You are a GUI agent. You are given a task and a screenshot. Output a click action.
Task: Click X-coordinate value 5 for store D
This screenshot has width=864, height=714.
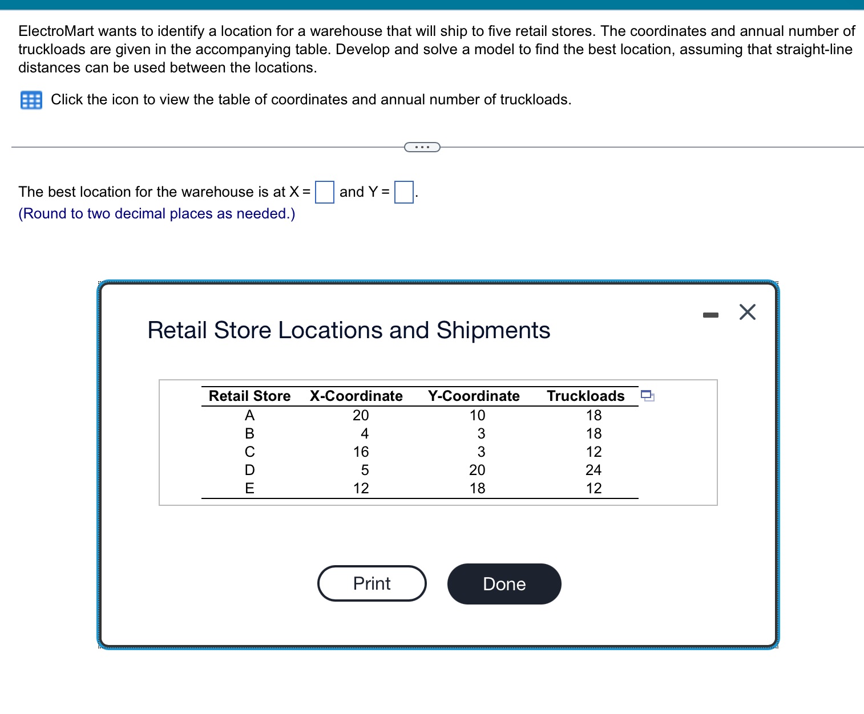365,470
